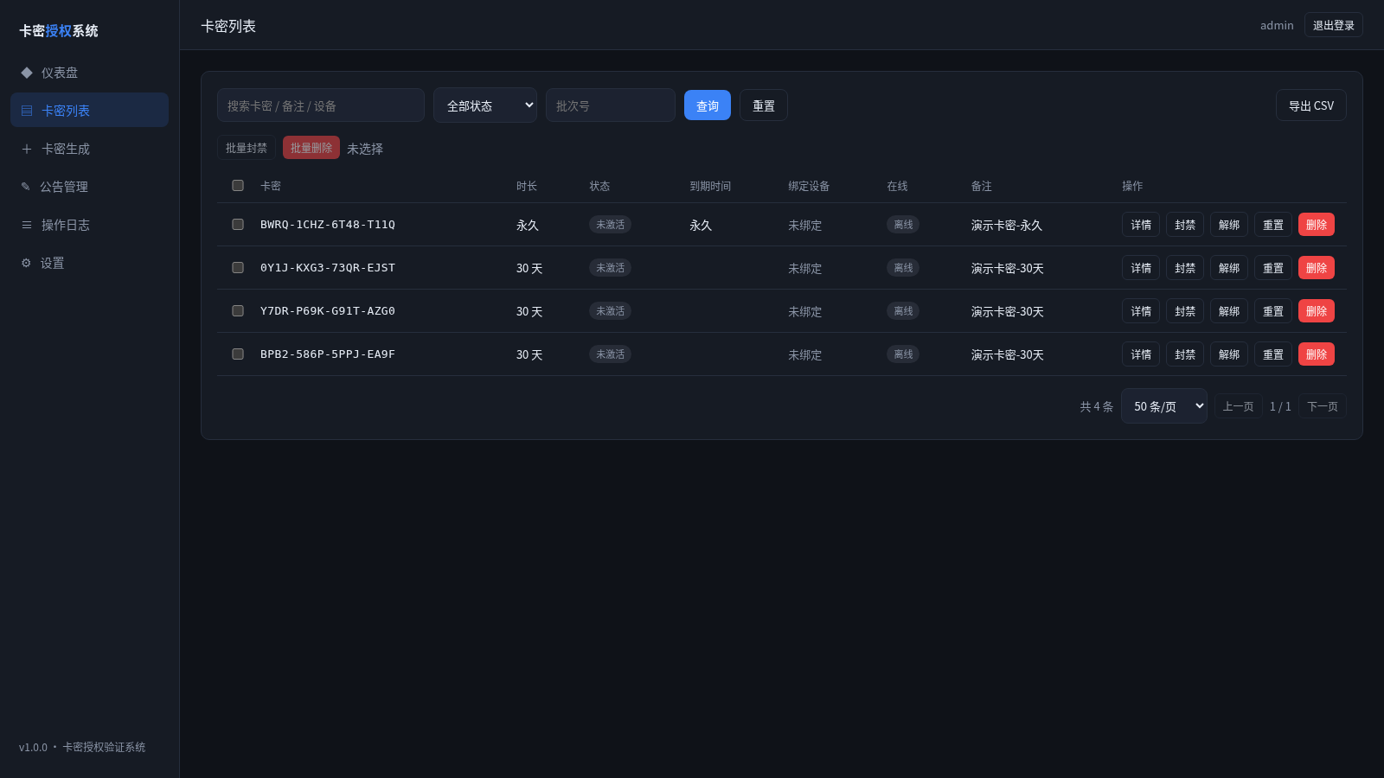Check the row for Y7DR-P69K-G91T-AZG0
The image size is (1384, 778).
(x=238, y=311)
